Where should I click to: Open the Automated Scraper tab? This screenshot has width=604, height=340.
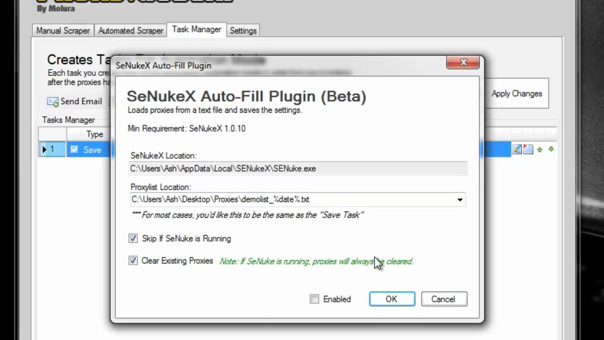pyautogui.click(x=131, y=31)
